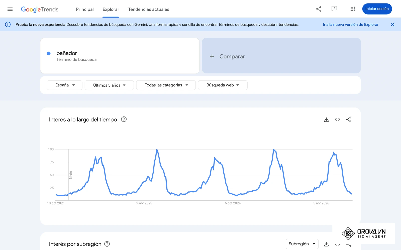Click the Nota marker on the chart
401x250 pixels.
pos(71,175)
